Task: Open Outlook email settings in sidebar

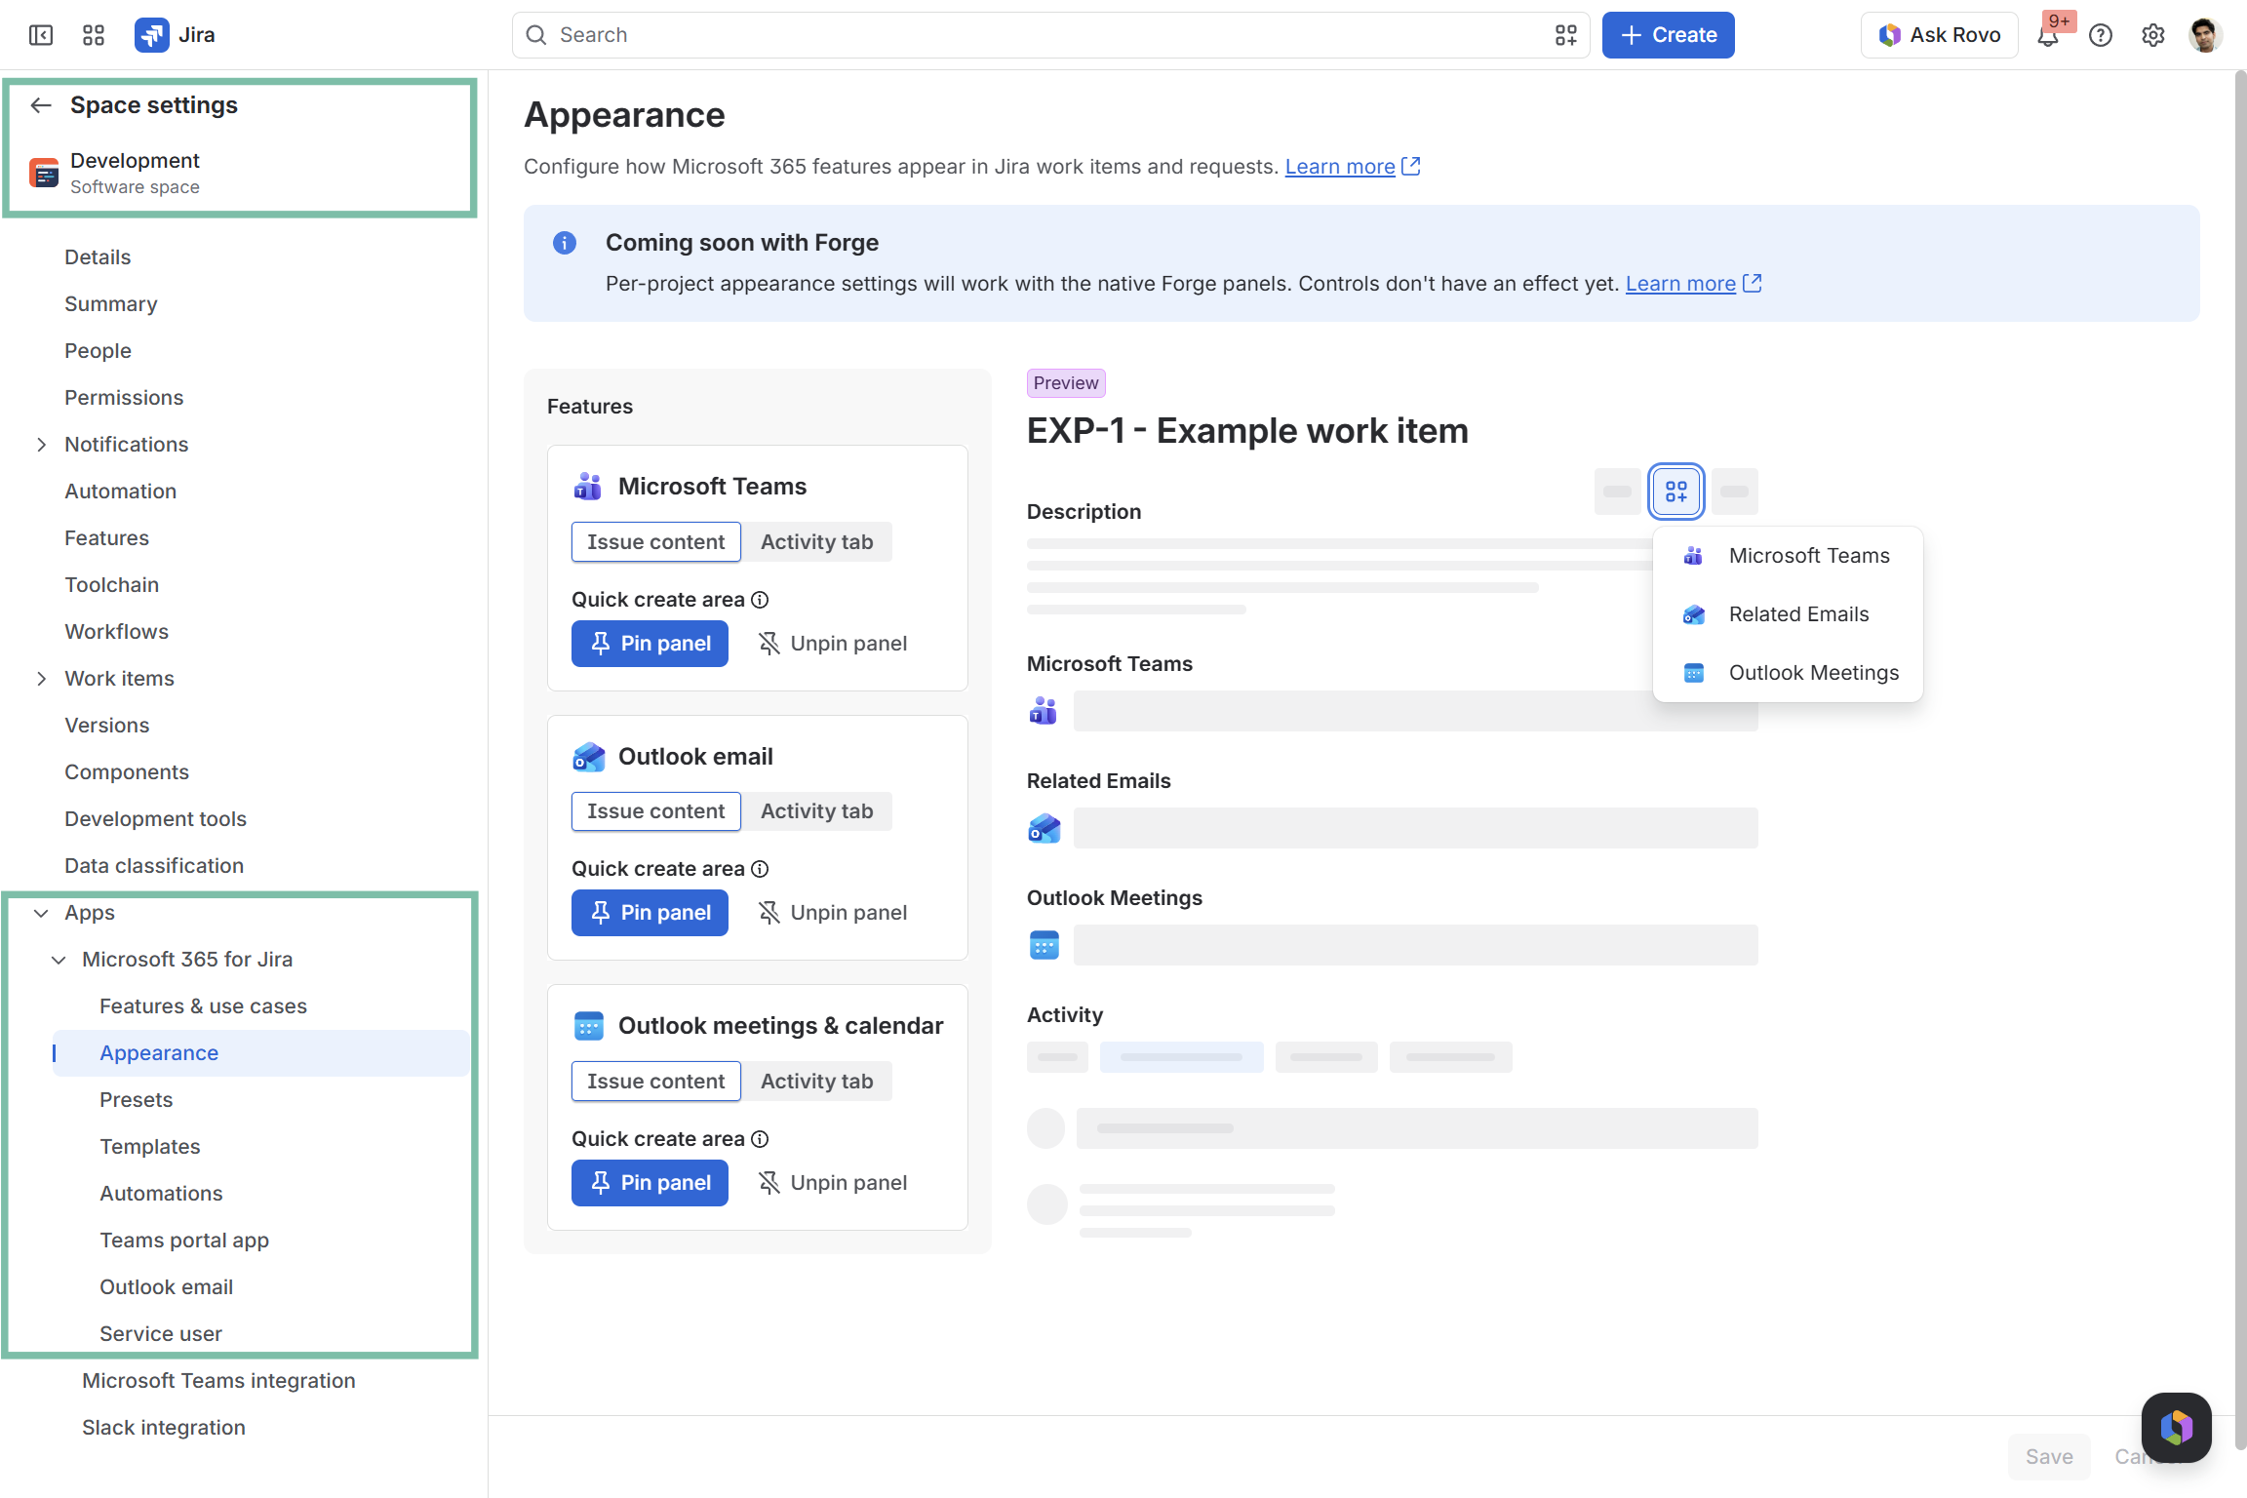Action: point(166,1287)
